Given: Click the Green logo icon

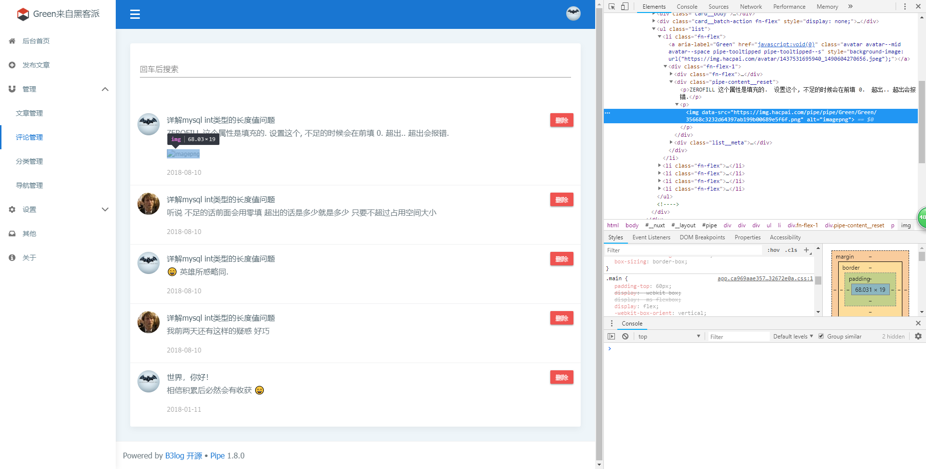Looking at the screenshot, I should [23, 14].
